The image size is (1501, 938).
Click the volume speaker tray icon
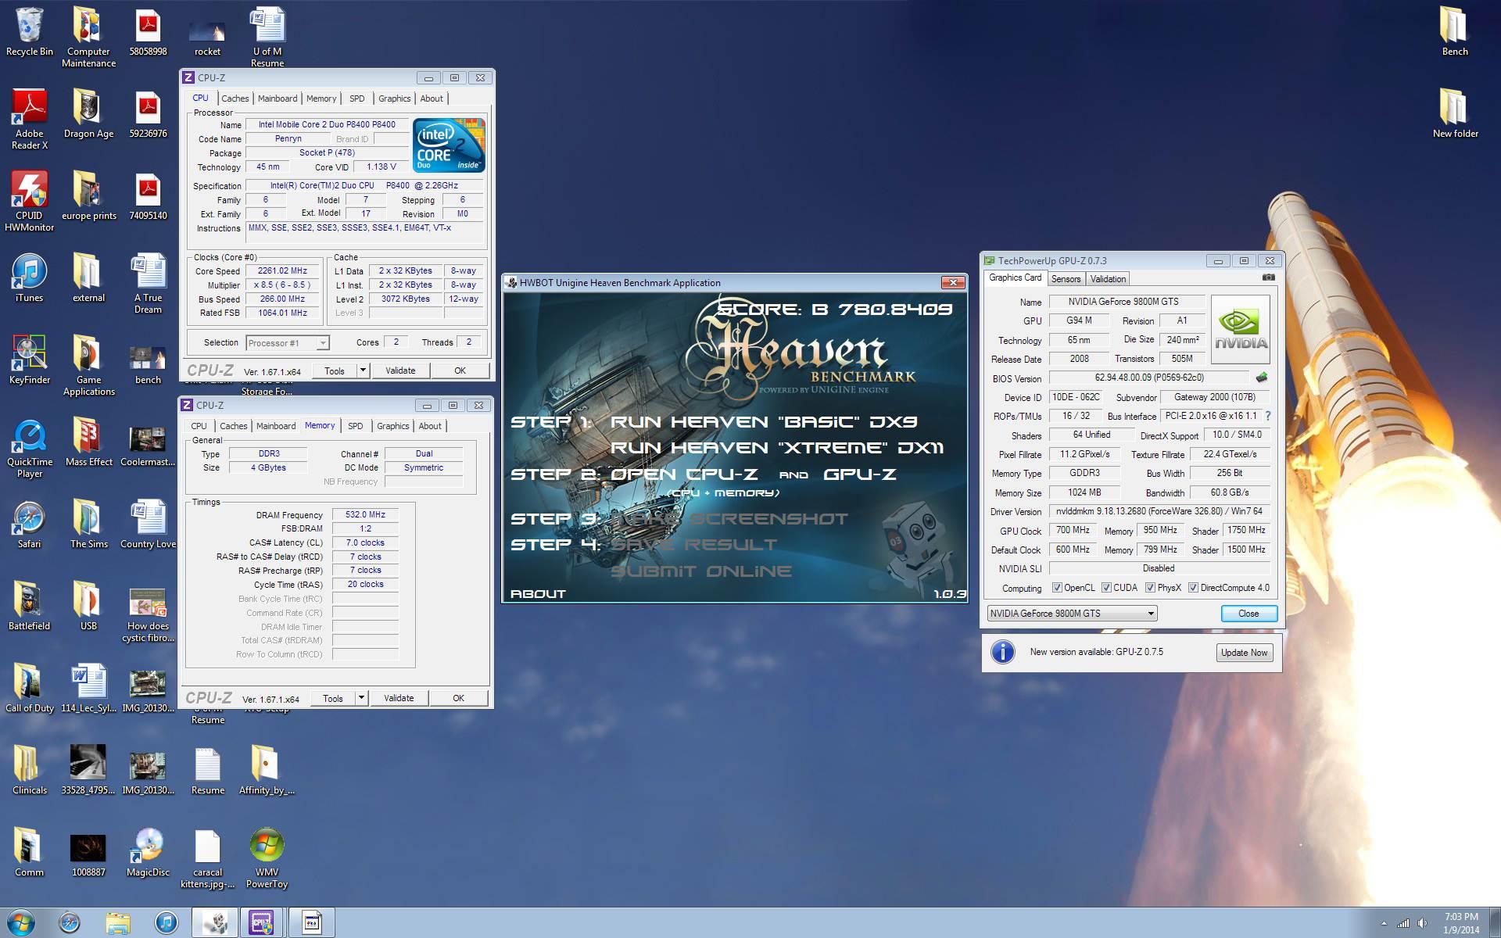(1421, 923)
